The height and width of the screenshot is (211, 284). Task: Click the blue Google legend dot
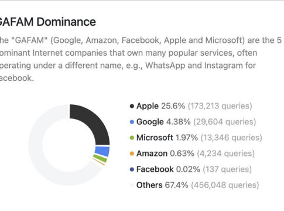(132, 122)
